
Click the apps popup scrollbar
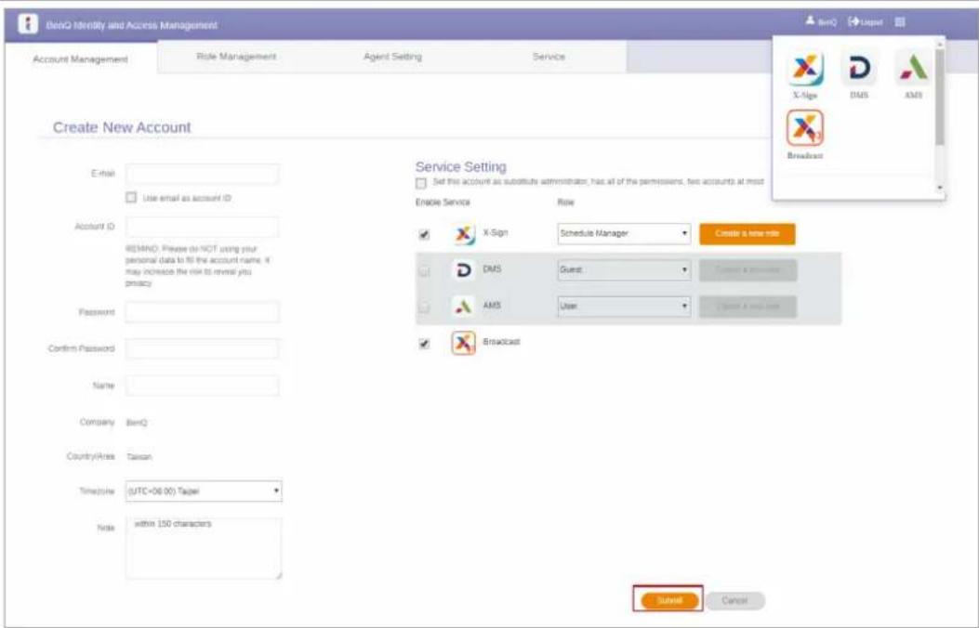click(940, 97)
